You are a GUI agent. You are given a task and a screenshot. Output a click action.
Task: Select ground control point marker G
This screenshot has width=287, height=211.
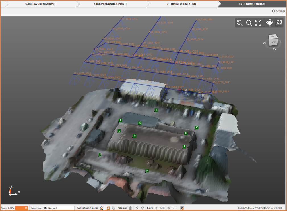tap(135, 136)
